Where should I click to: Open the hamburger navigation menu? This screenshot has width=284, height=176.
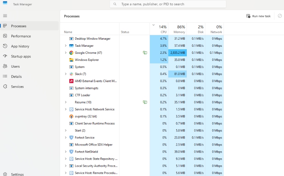click(5, 16)
